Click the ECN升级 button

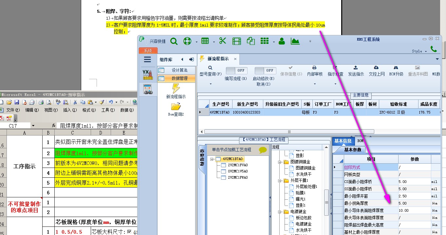[396, 71]
